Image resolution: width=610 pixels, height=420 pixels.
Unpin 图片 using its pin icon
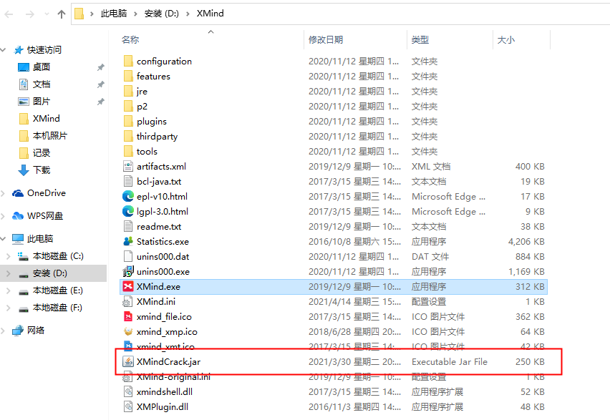click(x=101, y=102)
